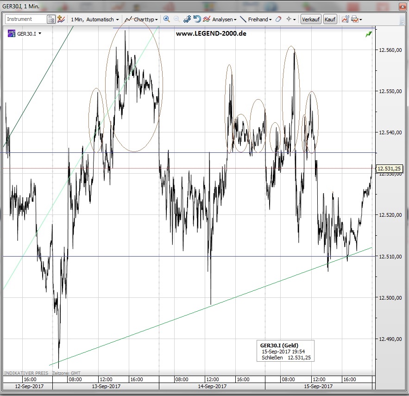This screenshot has width=409, height=396.
Task: Click the auto-scale chart arrows icon
Action: tap(187, 19)
